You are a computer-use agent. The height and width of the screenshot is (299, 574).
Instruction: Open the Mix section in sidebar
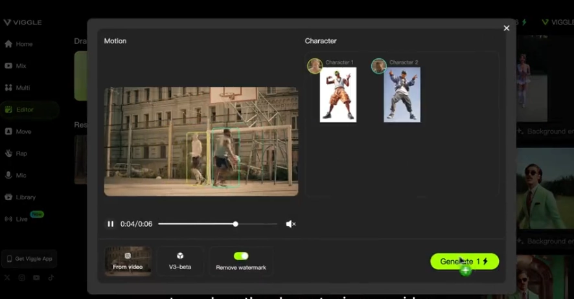16,66
